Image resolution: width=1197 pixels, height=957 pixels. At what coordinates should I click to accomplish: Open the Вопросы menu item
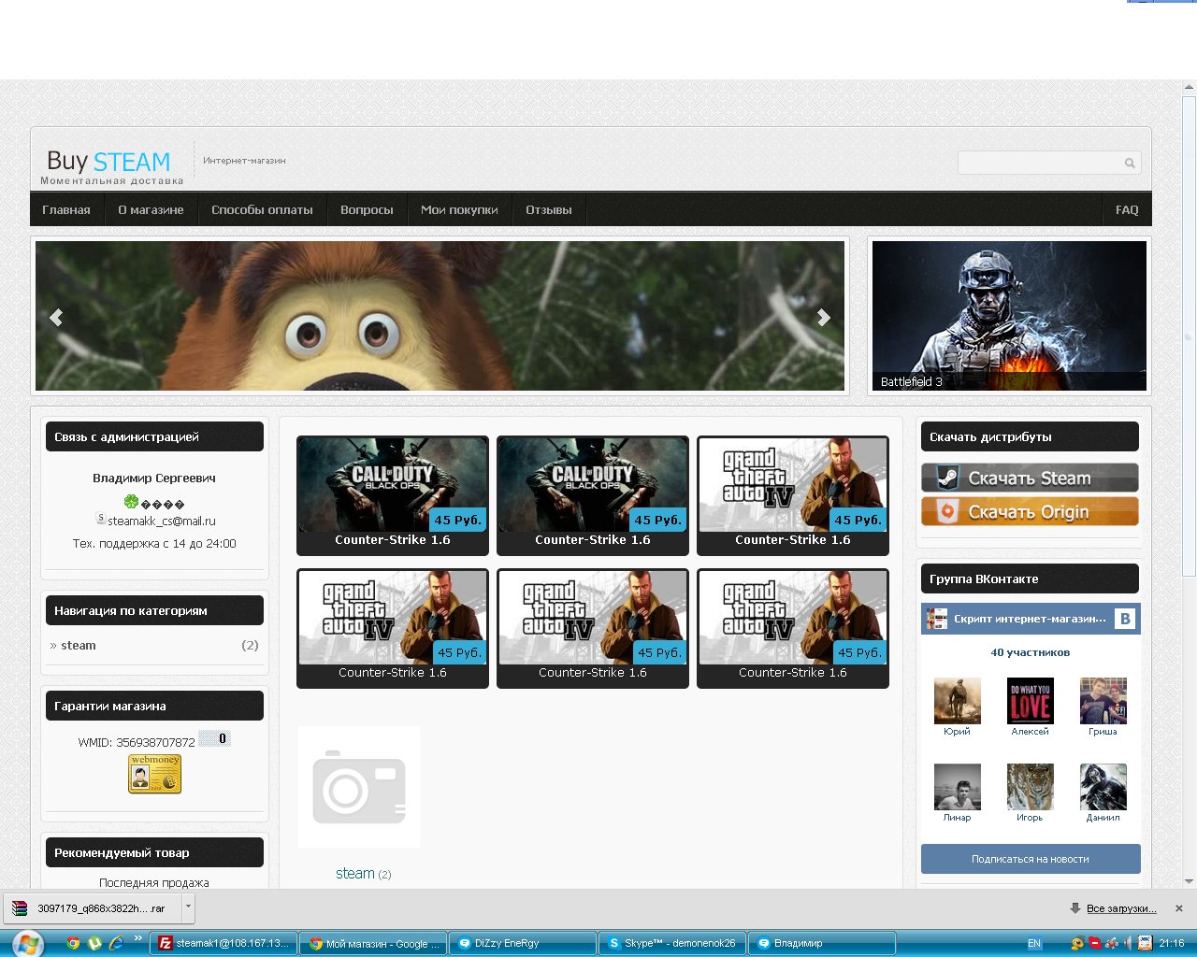point(367,209)
